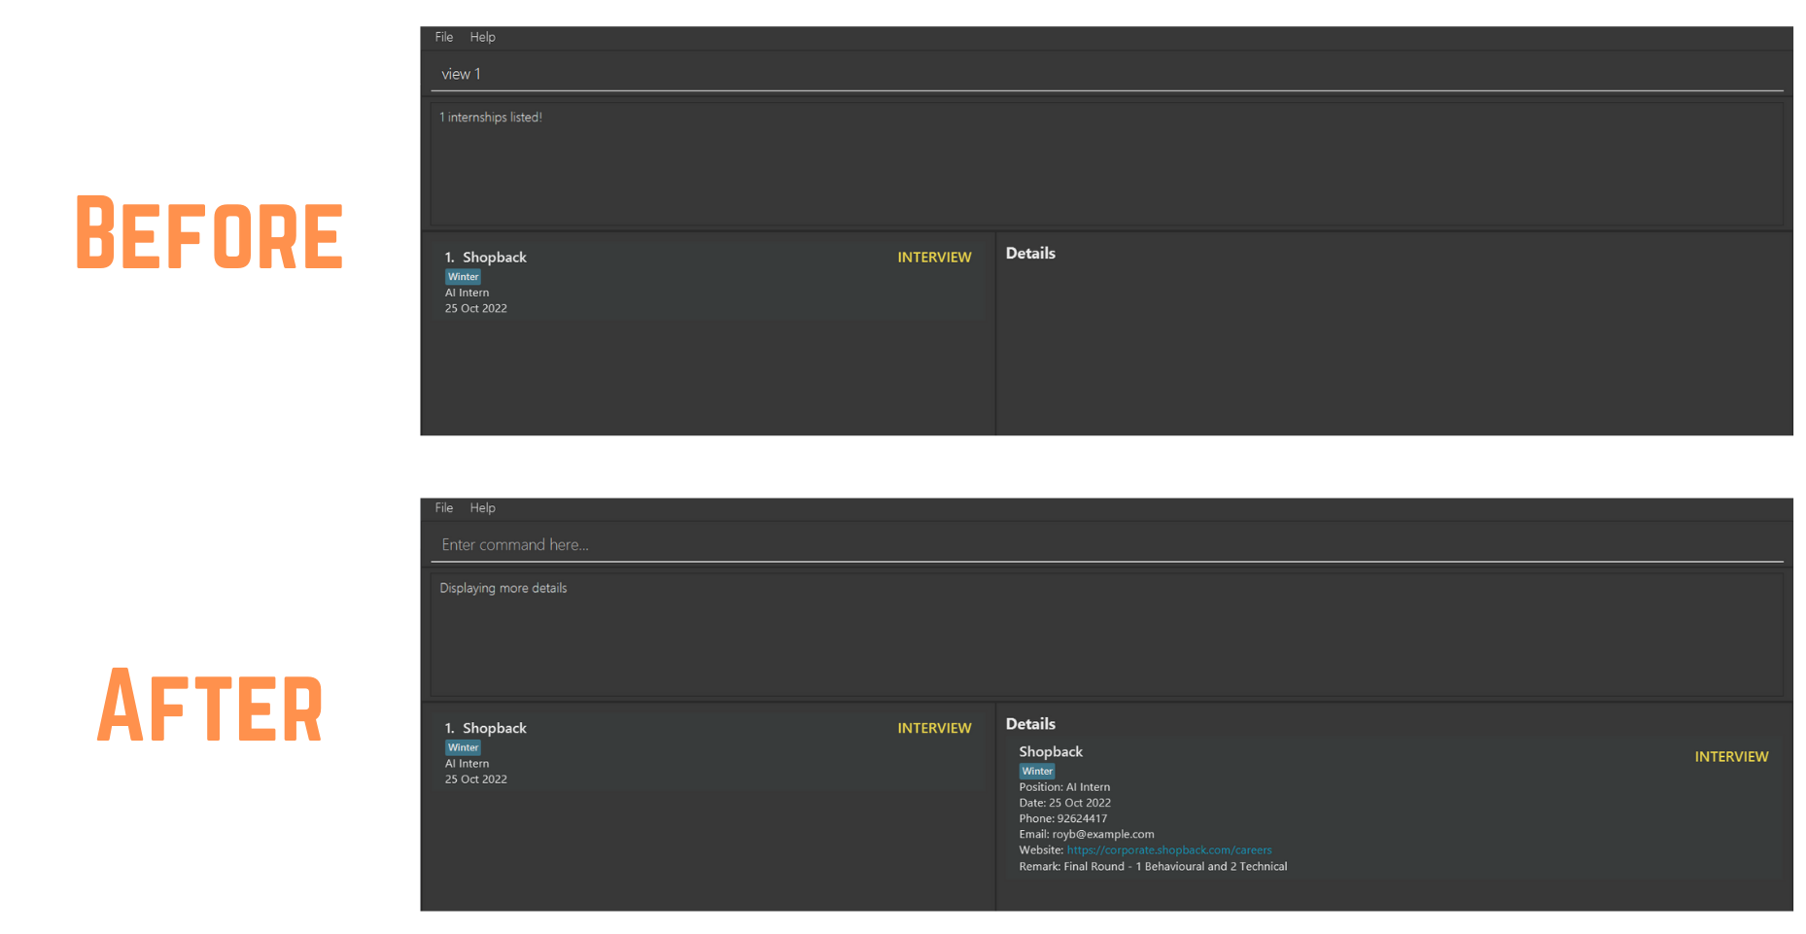Click INTERVIEW status in After list card
This screenshot has height=934, width=1806.
pyautogui.click(x=934, y=728)
